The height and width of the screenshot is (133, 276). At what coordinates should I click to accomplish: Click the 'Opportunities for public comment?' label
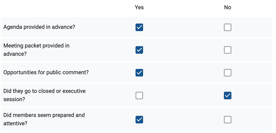click(x=46, y=72)
